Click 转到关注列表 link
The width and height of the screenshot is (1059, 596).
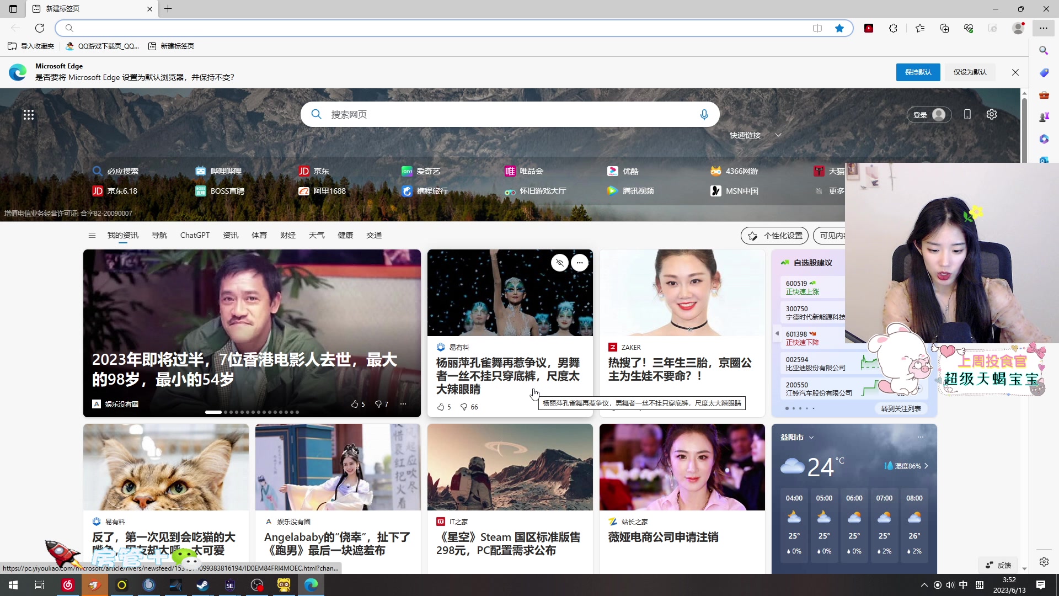pos(901,409)
